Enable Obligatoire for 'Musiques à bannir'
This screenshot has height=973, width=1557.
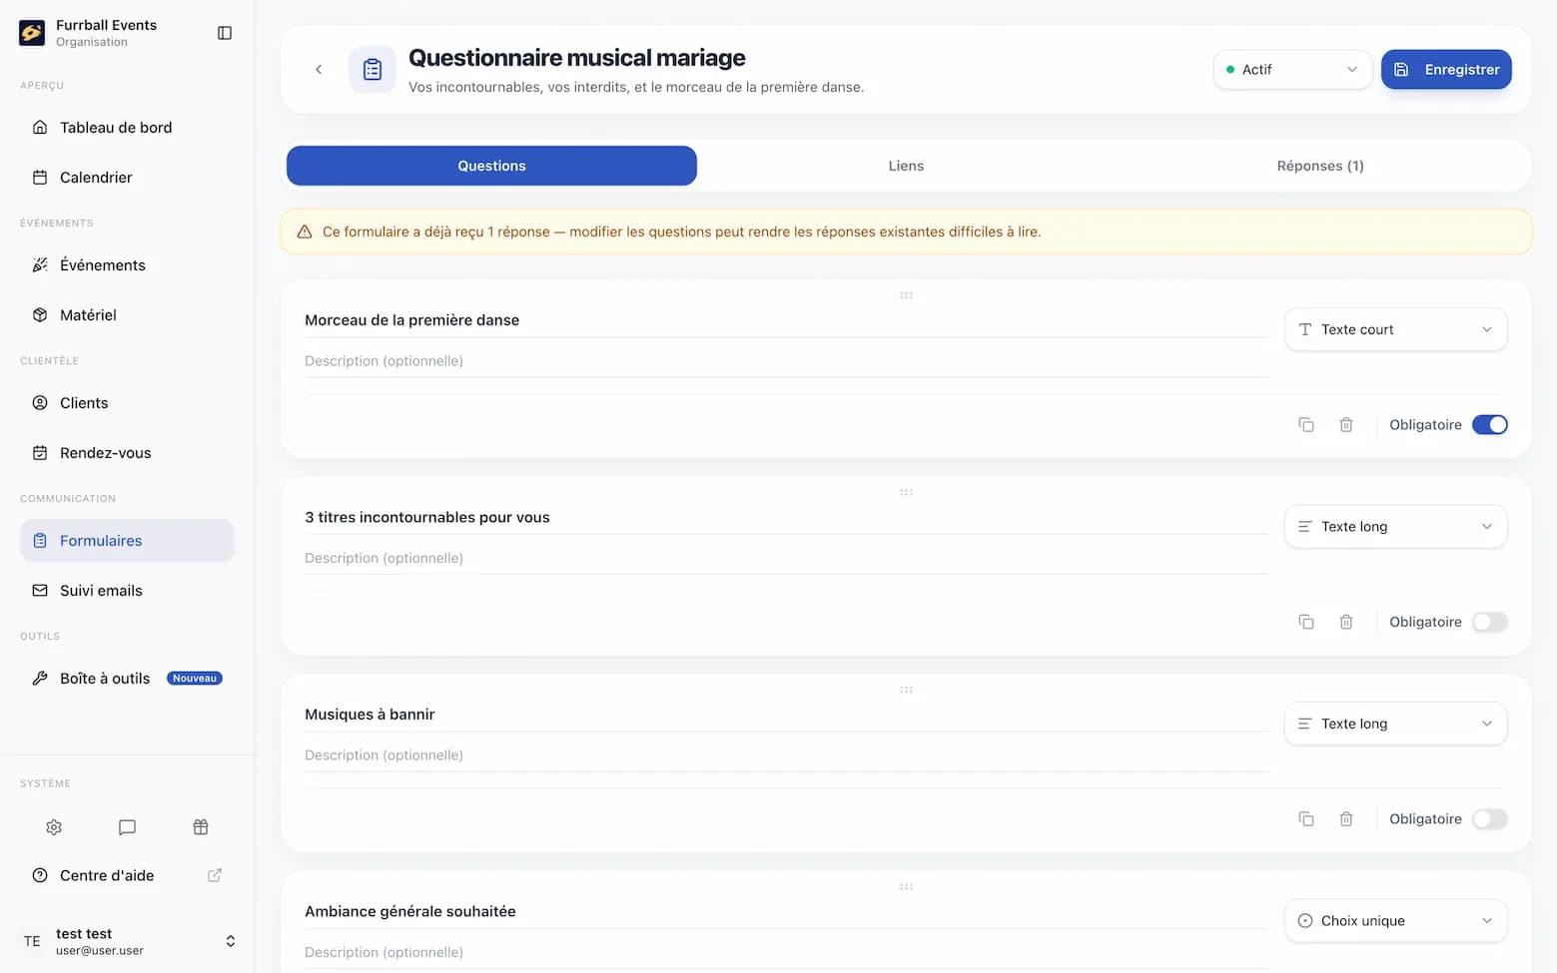coord(1489,819)
